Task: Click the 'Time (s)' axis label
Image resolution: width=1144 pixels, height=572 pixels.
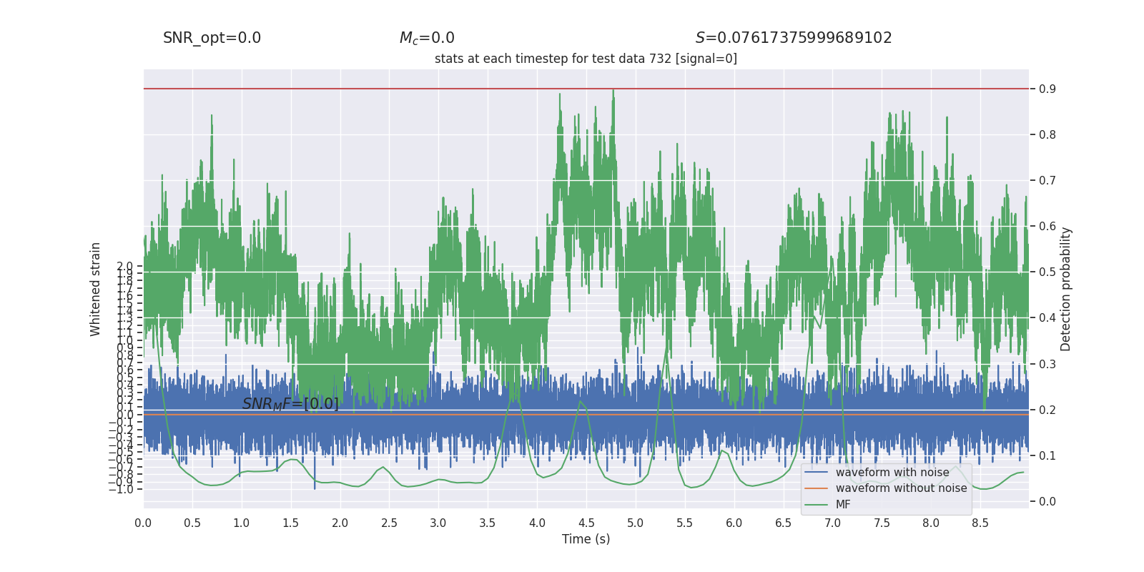Action: (586, 539)
